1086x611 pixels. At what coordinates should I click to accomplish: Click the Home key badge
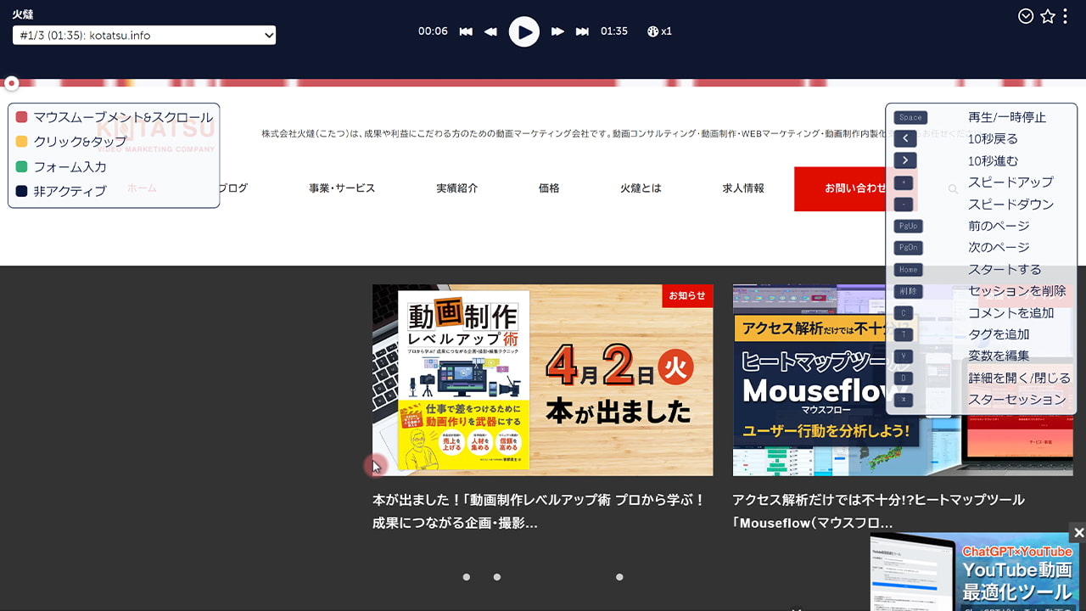pyautogui.click(x=908, y=270)
